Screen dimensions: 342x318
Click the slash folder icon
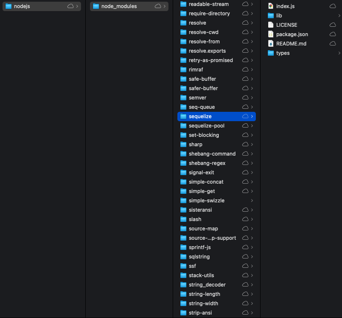(x=183, y=219)
